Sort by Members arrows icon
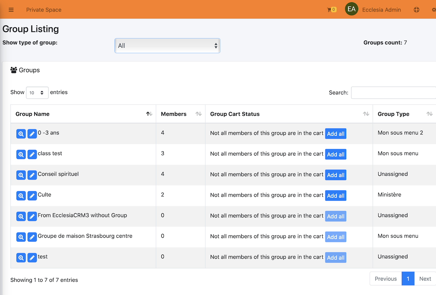This screenshot has width=436, height=295. click(199, 114)
